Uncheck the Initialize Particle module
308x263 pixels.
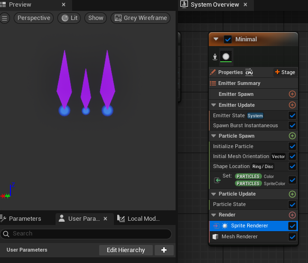[x=292, y=146]
